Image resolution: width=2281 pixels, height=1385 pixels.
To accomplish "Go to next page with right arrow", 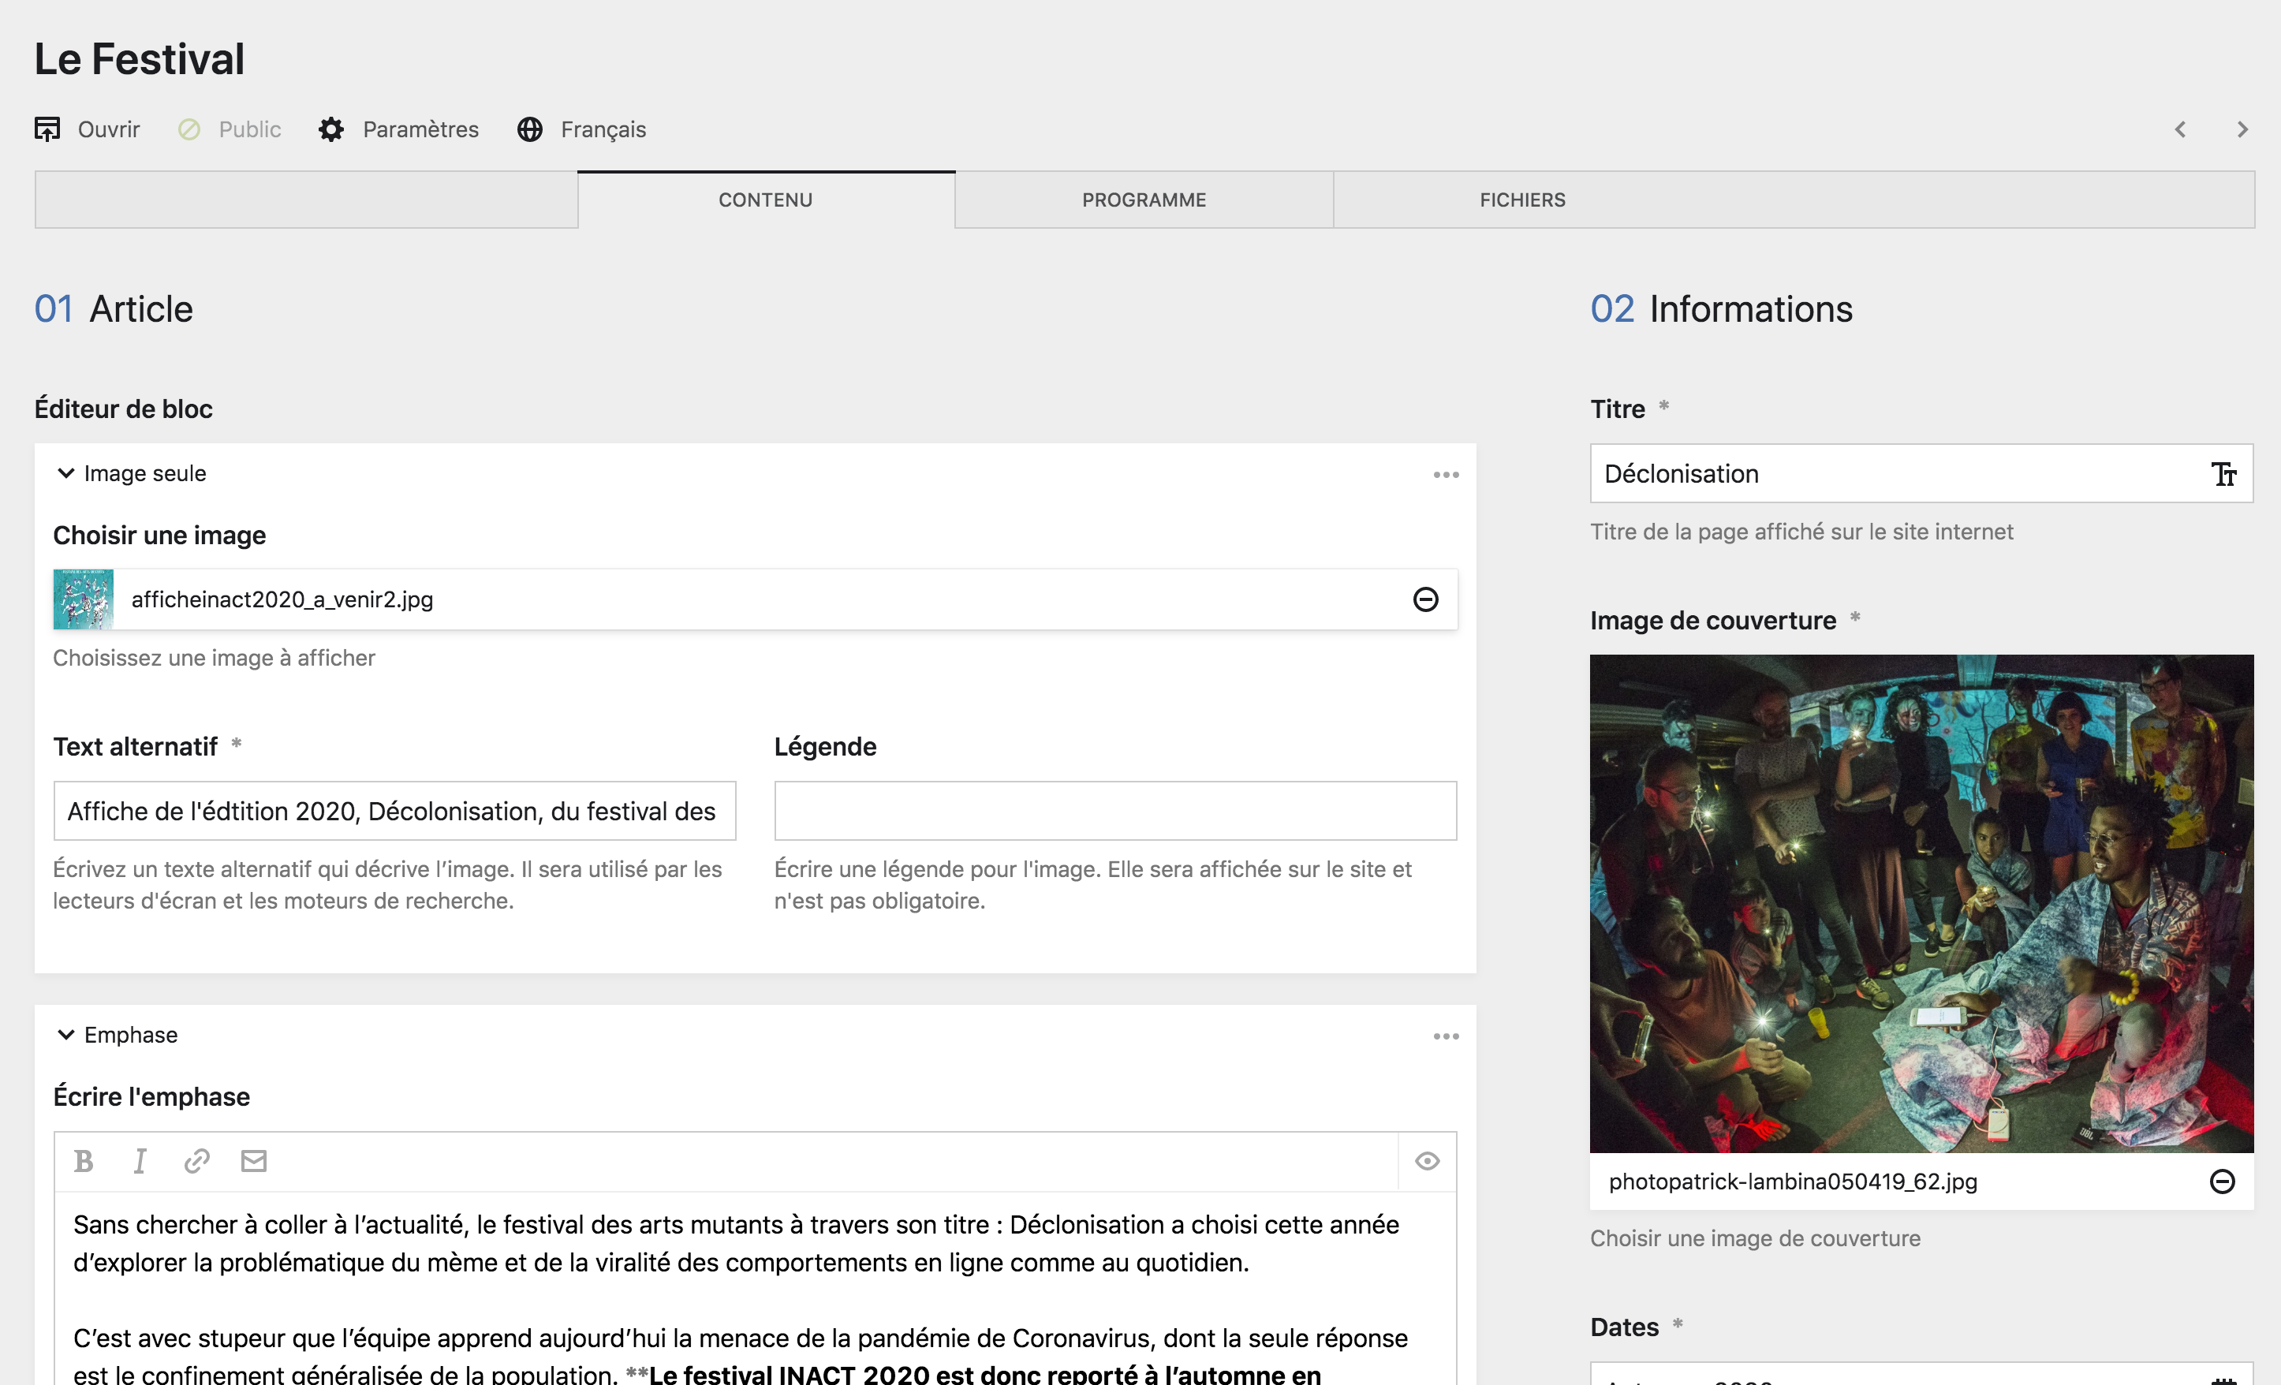I will coord(2242,129).
